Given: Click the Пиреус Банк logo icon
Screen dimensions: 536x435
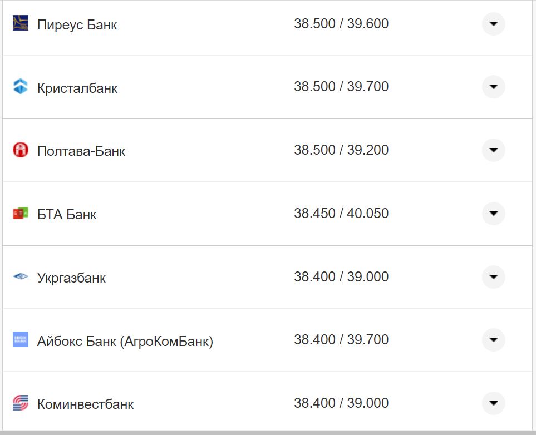Looking at the screenshot, I should [x=21, y=24].
